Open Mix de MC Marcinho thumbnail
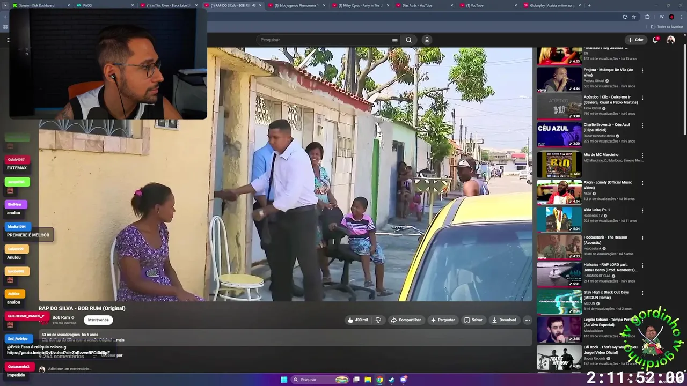Viewport: 687px width, 386px height. click(x=559, y=164)
